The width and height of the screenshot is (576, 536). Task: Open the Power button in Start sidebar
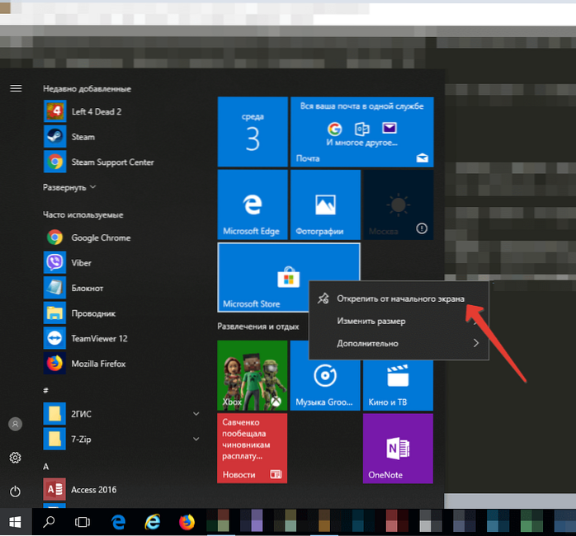pos(15,491)
